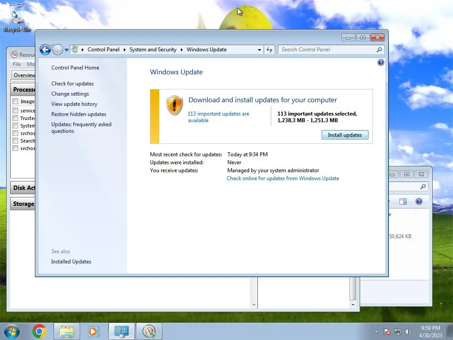
Task: Open help icon in Explorer window
Action: (418, 201)
